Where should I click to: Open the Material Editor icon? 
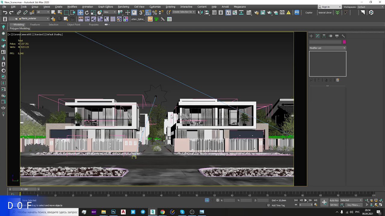(x=249, y=12)
